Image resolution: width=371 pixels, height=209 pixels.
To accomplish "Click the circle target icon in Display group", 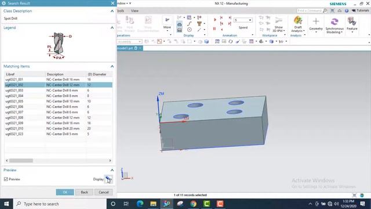I will click(190, 30).
